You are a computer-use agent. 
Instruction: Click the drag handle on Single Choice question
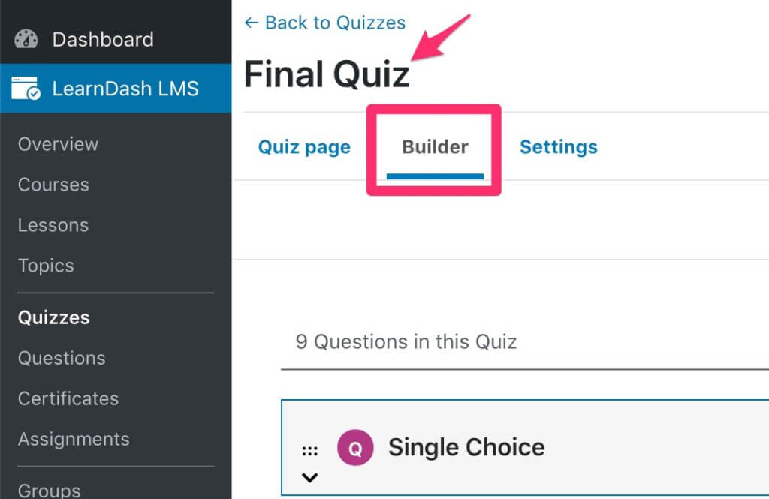[309, 451]
